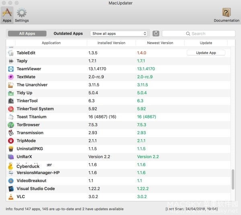This screenshot has width=241, height=215.
Task: Click the Tidy Up app icon
Action: (11, 93)
